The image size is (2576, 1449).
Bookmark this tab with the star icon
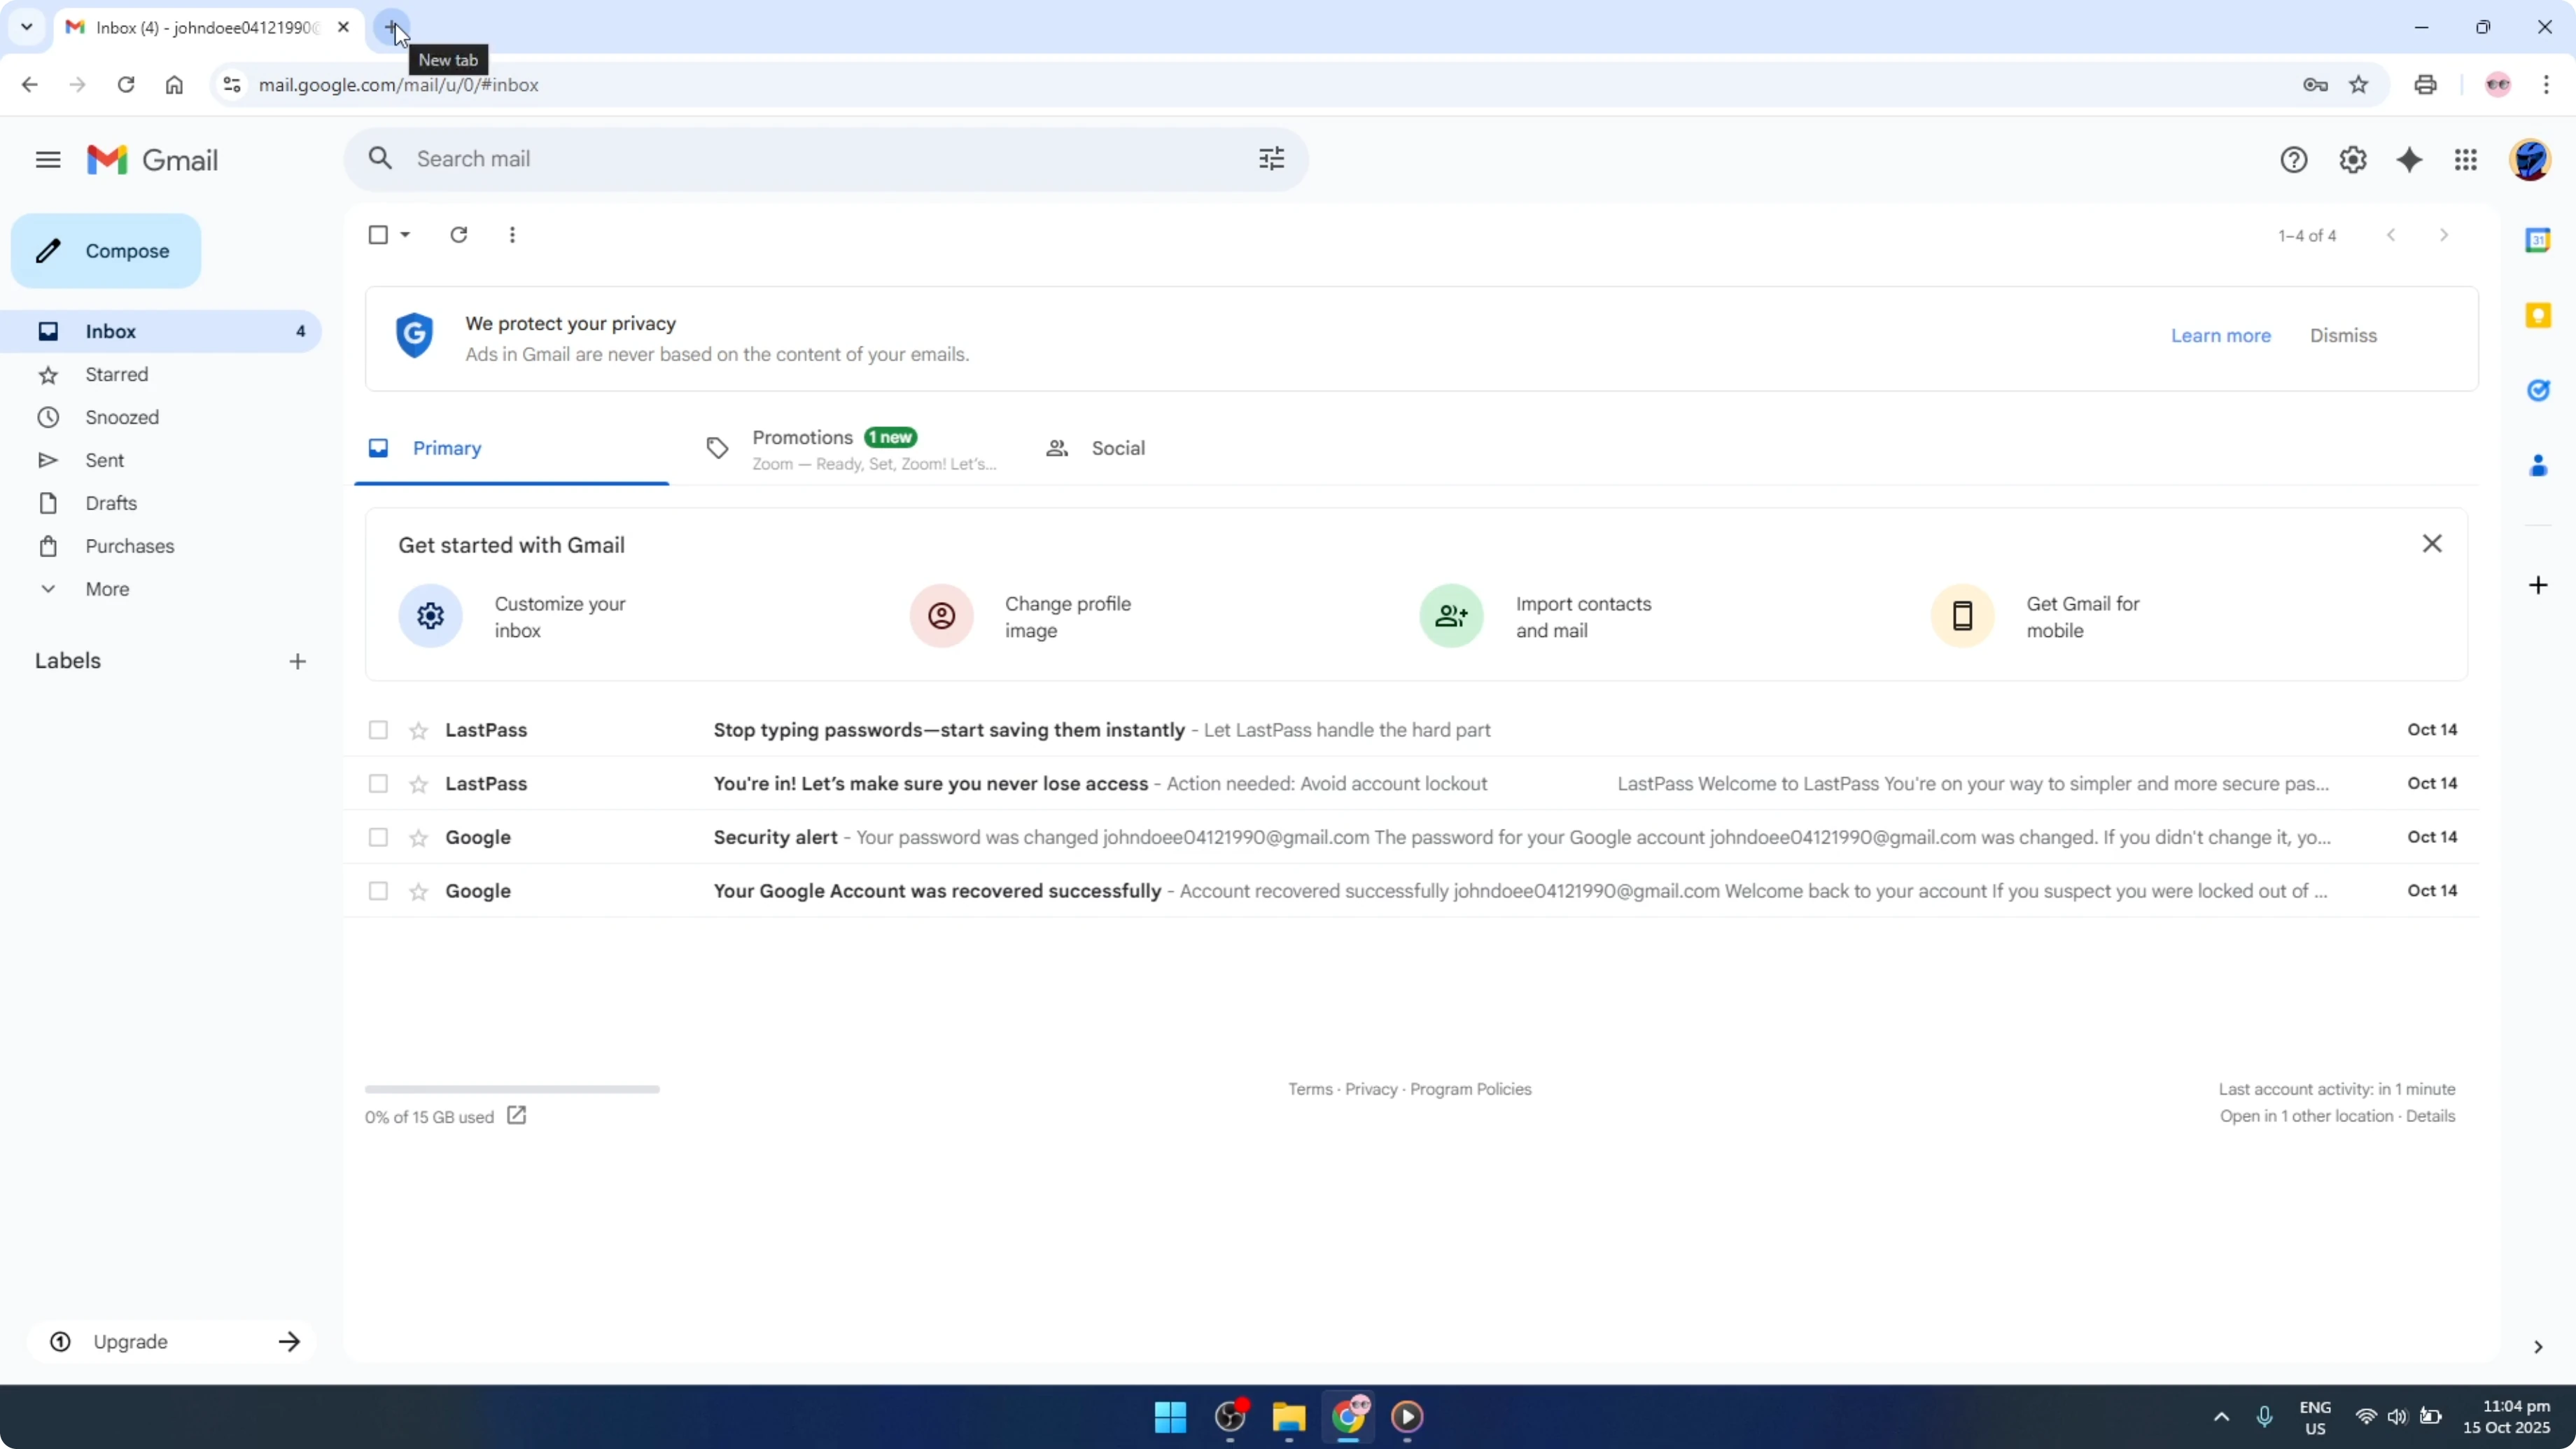coord(2358,85)
